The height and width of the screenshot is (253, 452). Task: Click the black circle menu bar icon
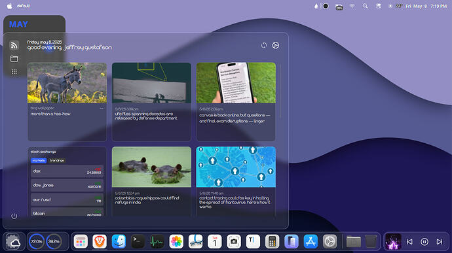[x=326, y=6]
